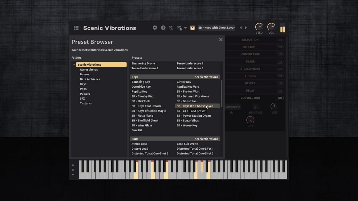Shift keyboard octave down arrow
Viewport: 358px width, 201px height.
pyautogui.click(x=73, y=174)
